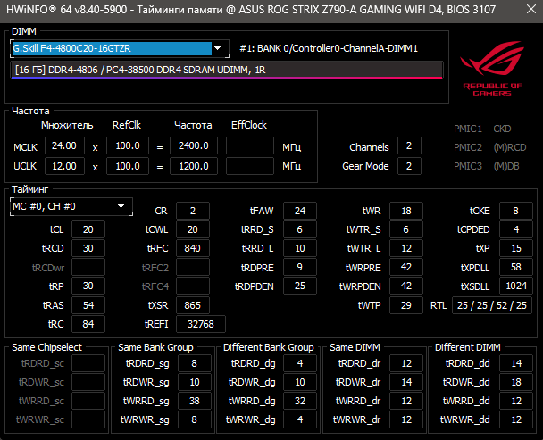The height and width of the screenshot is (440, 543).
Task: Click the PMIC1 label
Action: [x=468, y=129]
